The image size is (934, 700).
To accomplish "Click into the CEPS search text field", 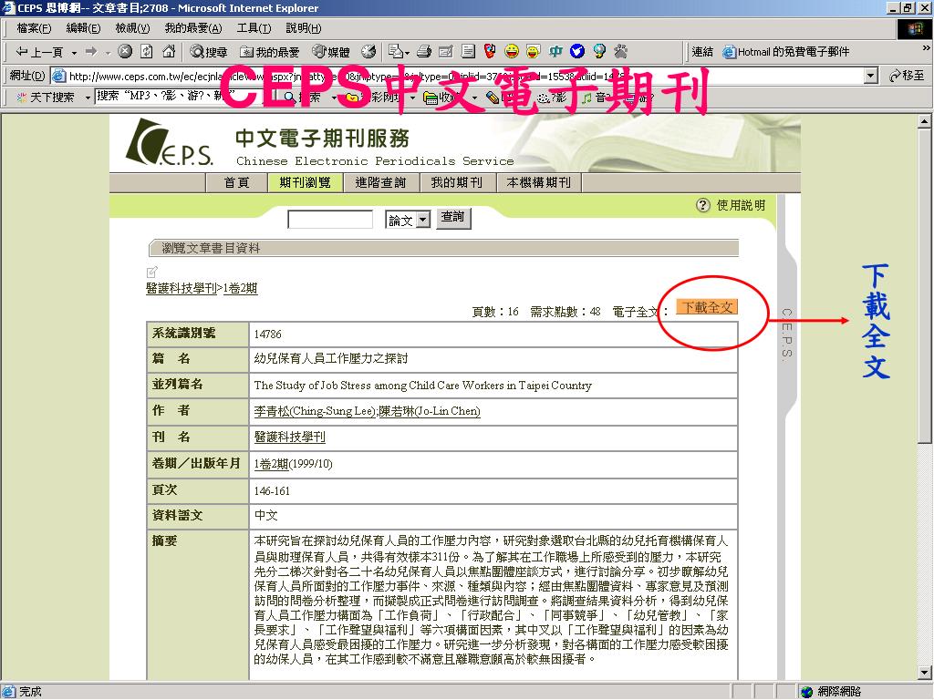I will click(330, 220).
